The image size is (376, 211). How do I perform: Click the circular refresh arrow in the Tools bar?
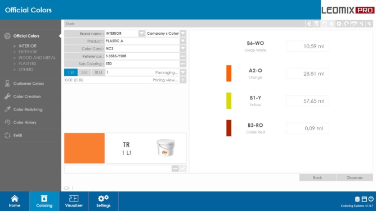pyautogui.click(x=347, y=24)
